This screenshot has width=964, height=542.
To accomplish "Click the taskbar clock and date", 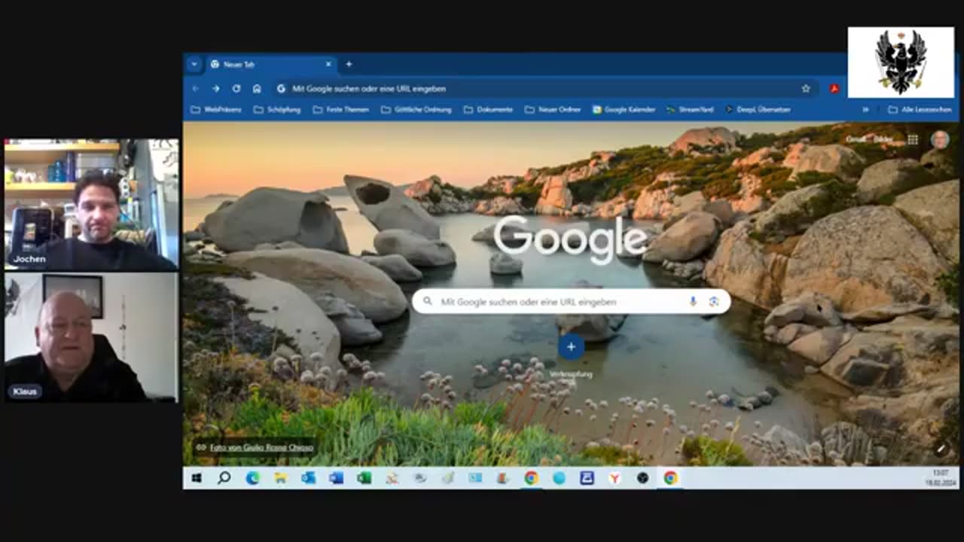I will [x=939, y=478].
